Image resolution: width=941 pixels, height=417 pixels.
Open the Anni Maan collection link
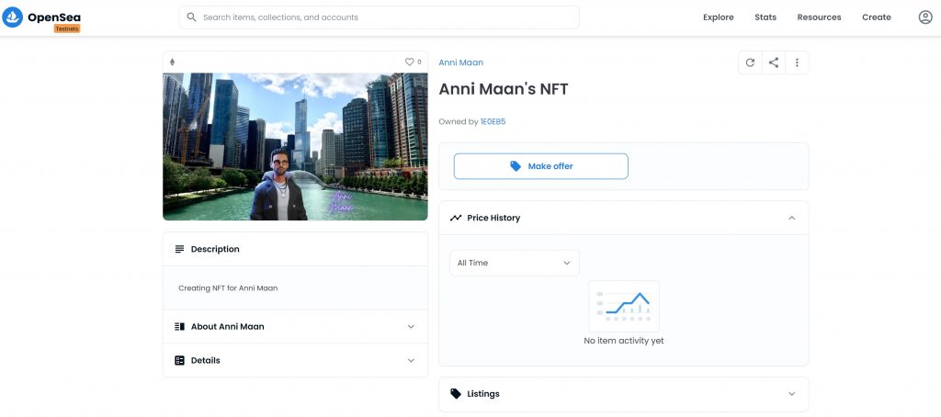click(x=461, y=62)
